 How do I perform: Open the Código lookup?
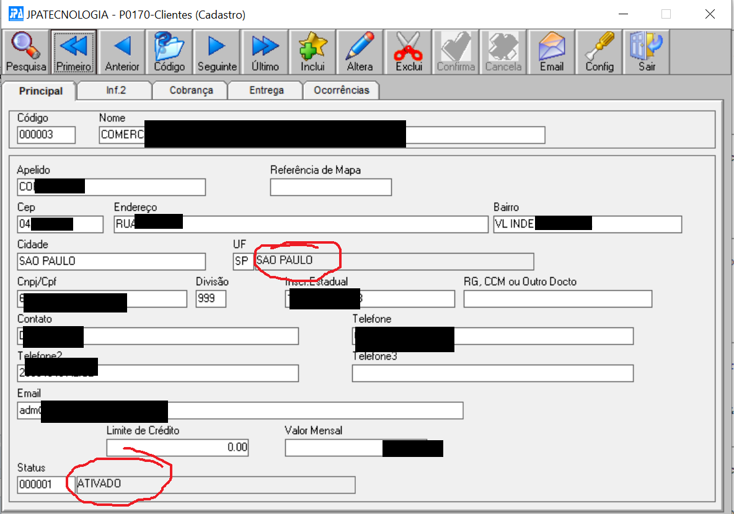tap(169, 51)
